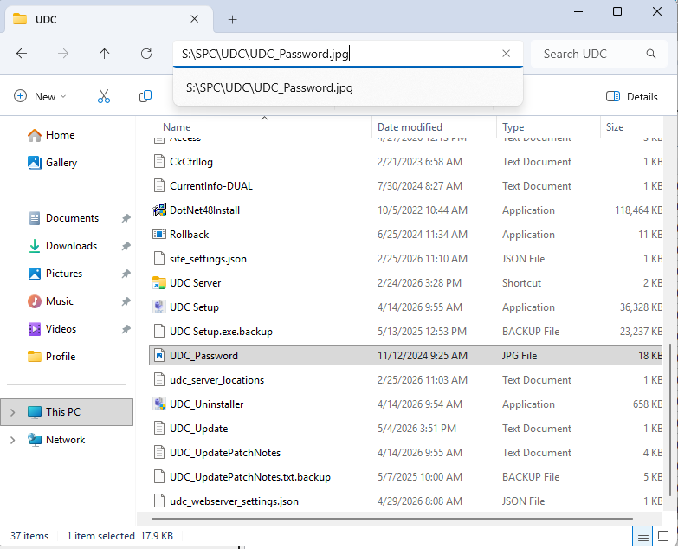Select This PC in navigation pane
Image resolution: width=678 pixels, height=549 pixels.
click(67, 412)
